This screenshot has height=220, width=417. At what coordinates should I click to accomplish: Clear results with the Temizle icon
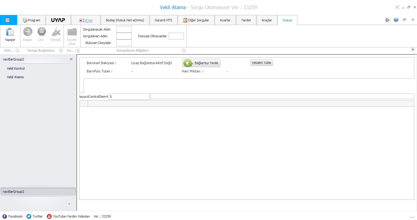point(56,32)
